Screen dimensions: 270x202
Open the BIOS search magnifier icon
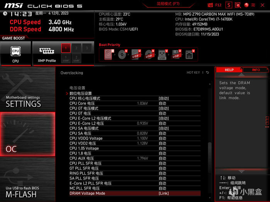click(x=238, y=5)
